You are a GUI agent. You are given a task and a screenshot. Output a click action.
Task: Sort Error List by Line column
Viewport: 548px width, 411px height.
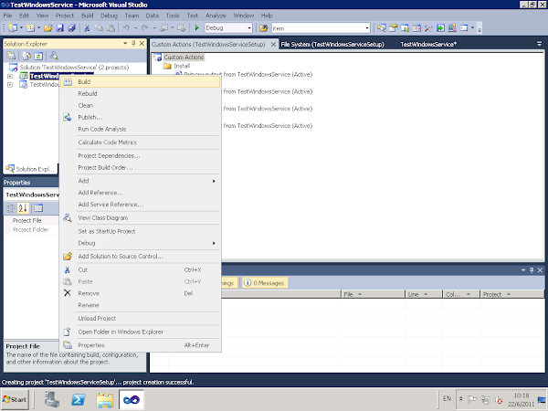(x=424, y=294)
